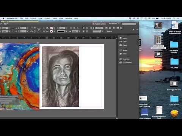This screenshot has height=136, width=182.
Task: Click the Publish Online button
Action: pos(99,24)
